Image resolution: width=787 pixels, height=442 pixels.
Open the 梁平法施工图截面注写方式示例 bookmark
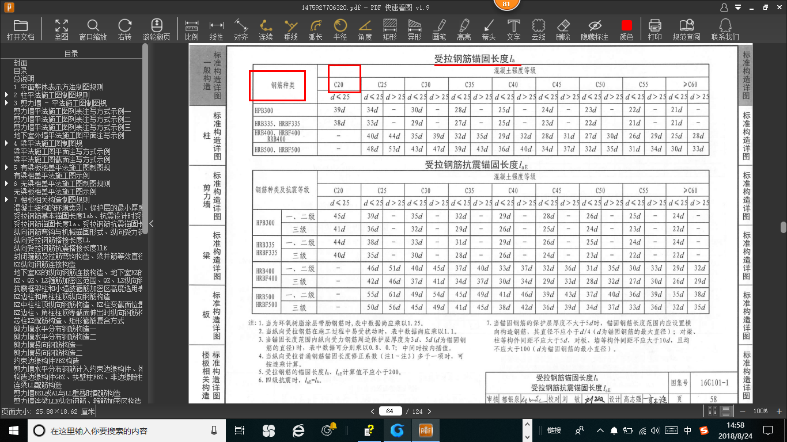[62, 159]
